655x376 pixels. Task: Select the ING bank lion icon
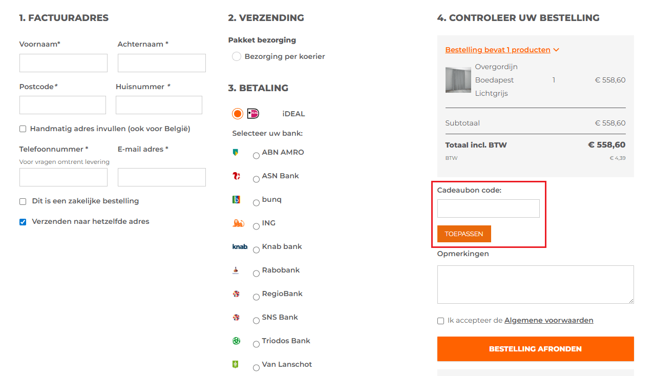click(238, 224)
